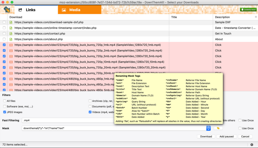Click the Download button
The height and width of the screenshot is (148, 258).
[206, 136]
